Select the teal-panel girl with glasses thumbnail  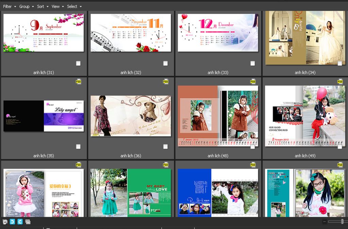click(305, 193)
